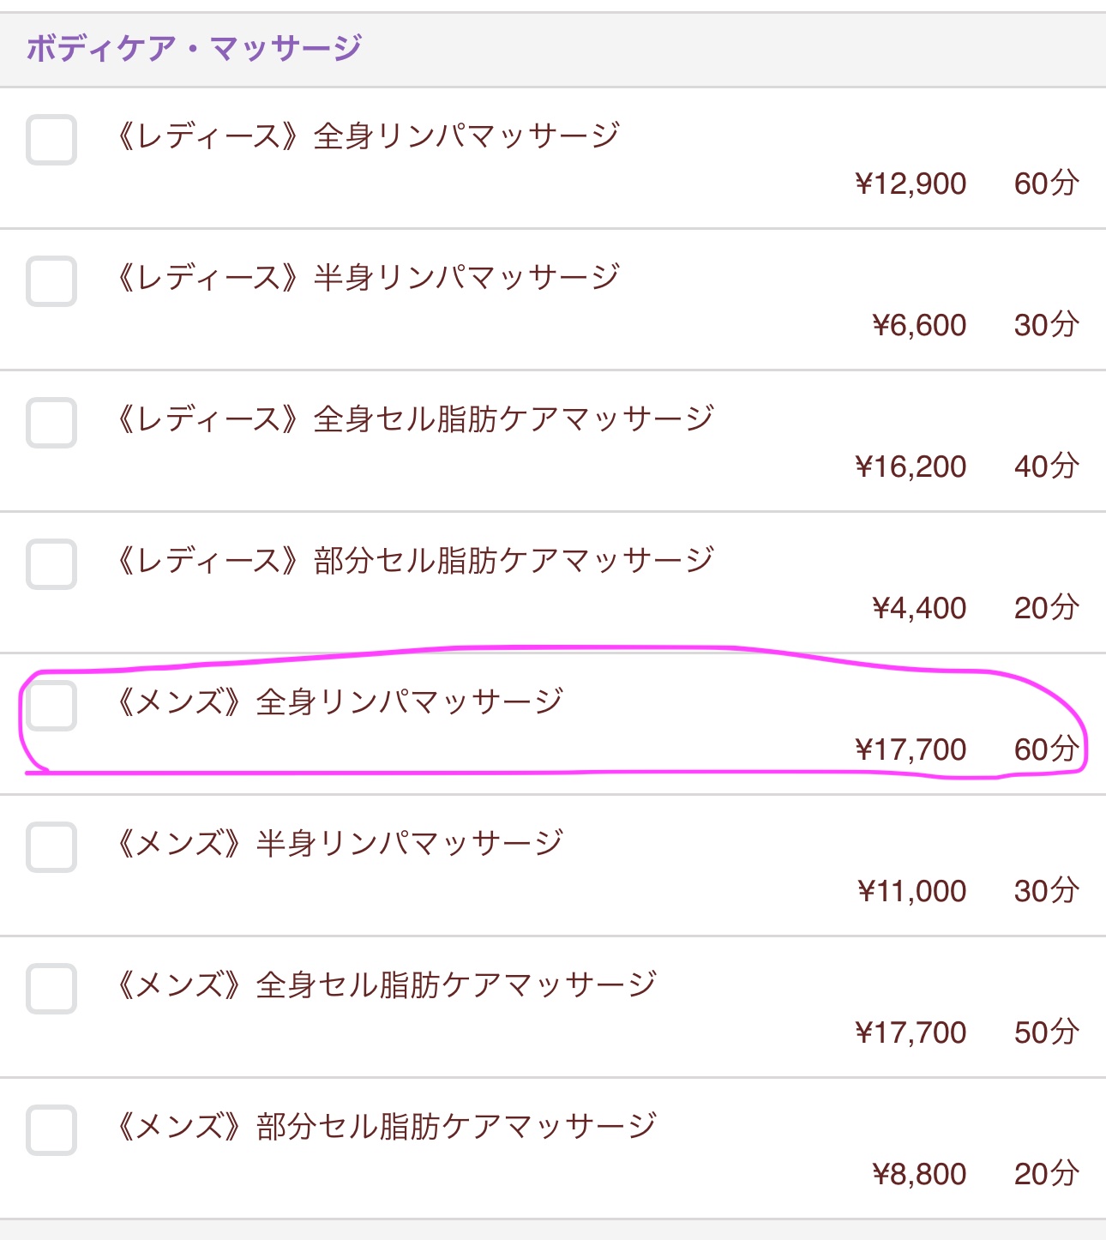Select the ¥16,200 price text
Viewport: 1106px width, 1240px height.
[x=911, y=467]
